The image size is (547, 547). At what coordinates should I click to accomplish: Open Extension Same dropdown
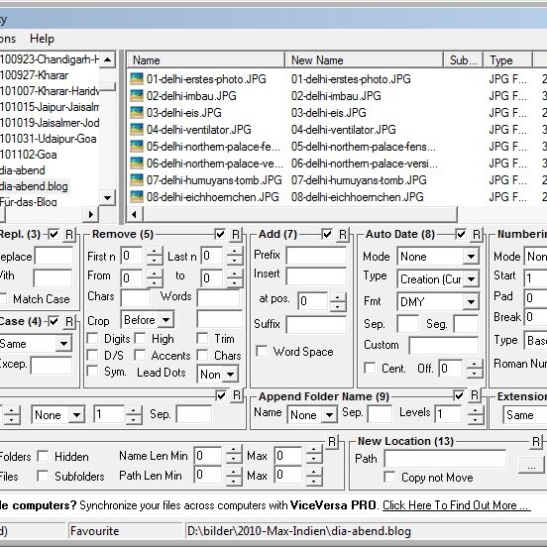point(524,415)
